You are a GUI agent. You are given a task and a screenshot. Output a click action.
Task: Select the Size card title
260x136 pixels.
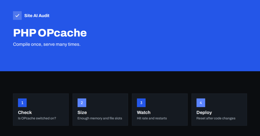coord(82,112)
